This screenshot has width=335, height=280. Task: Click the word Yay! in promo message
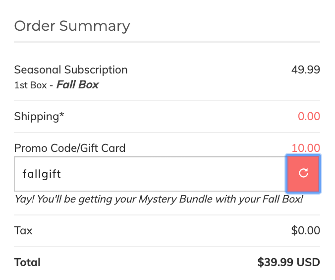pos(24,199)
